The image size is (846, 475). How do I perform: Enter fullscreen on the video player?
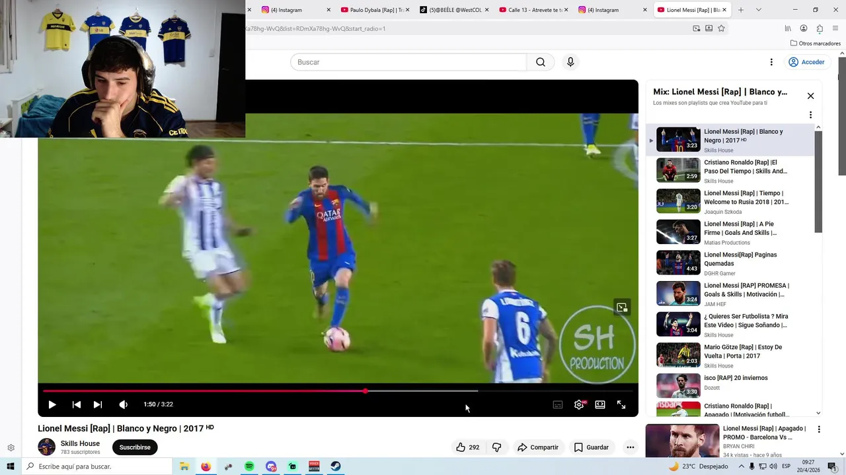point(621,404)
